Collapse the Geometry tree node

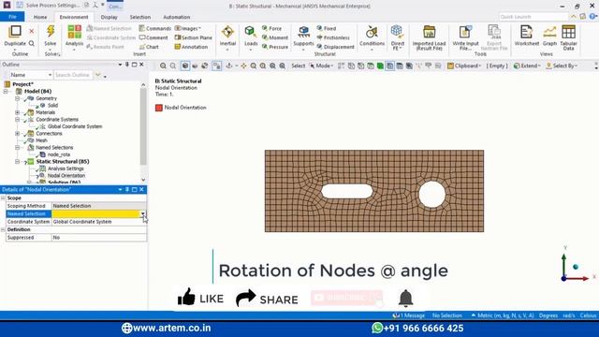(x=17, y=98)
